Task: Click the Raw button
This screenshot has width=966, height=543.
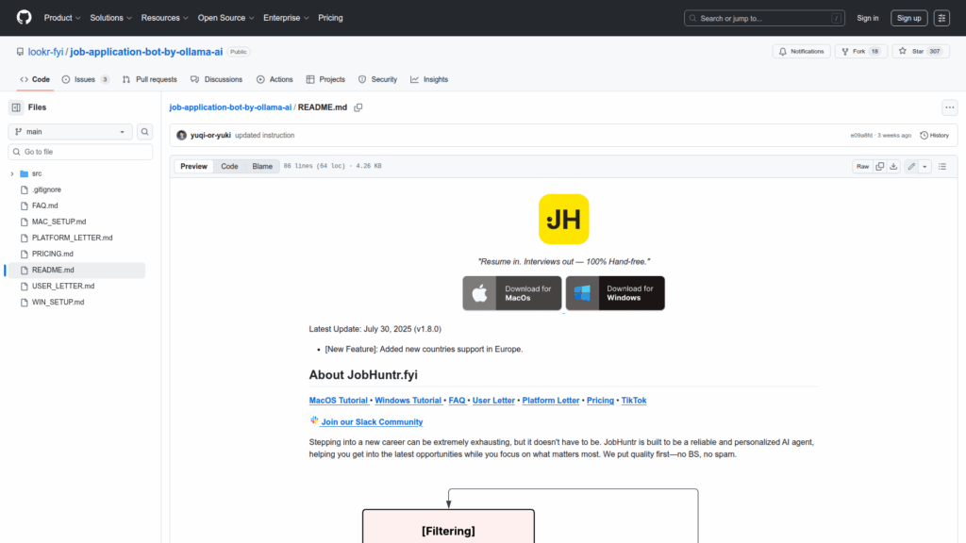Action: click(862, 166)
